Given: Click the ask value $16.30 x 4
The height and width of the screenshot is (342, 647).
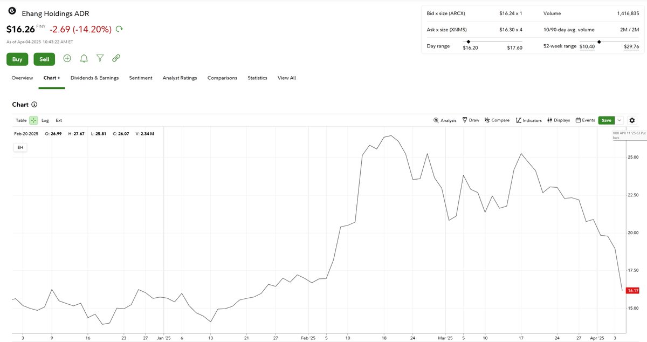Looking at the screenshot, I should (x=511, y=30).
